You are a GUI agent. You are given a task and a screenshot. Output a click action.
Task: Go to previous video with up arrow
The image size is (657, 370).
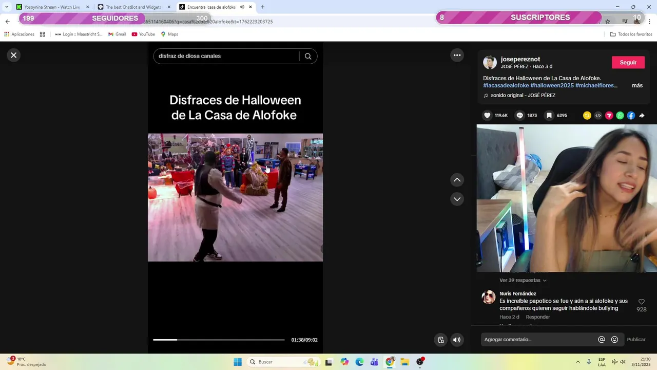[457, 180]
